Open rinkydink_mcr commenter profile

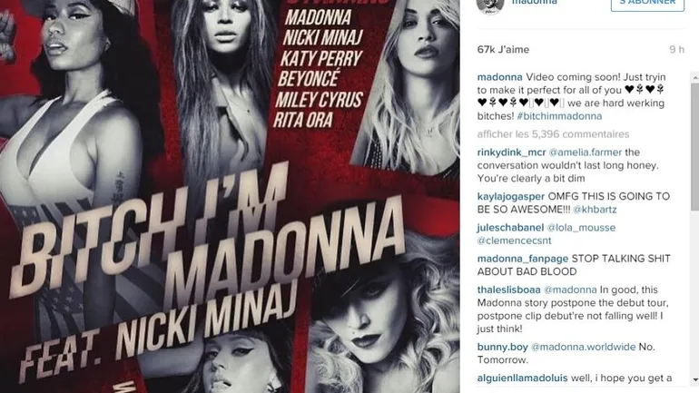pyautogui.click(x=511, y=152)
